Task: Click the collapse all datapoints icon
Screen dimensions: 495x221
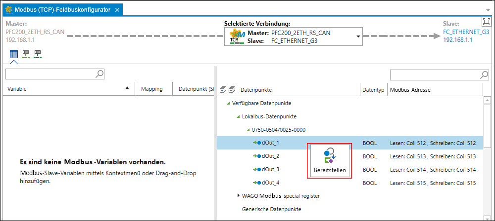Action: 232,90
